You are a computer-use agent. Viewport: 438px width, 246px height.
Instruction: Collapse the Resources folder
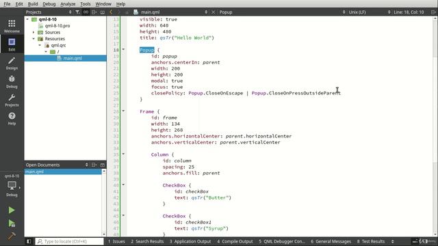34,39
